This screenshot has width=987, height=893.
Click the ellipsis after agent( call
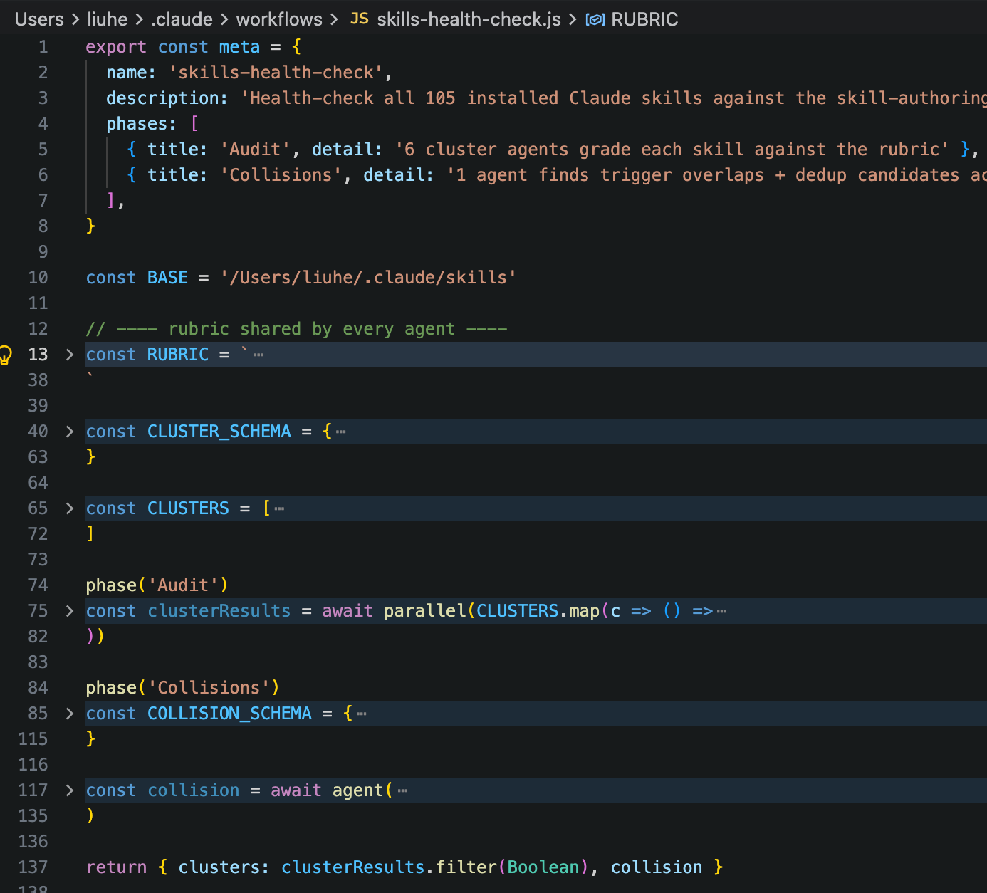click(x=403, y=790)
